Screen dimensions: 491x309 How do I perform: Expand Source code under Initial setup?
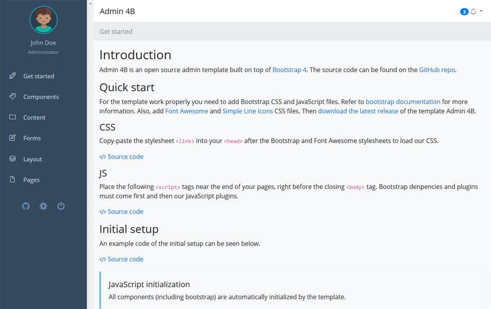point(121,259)
